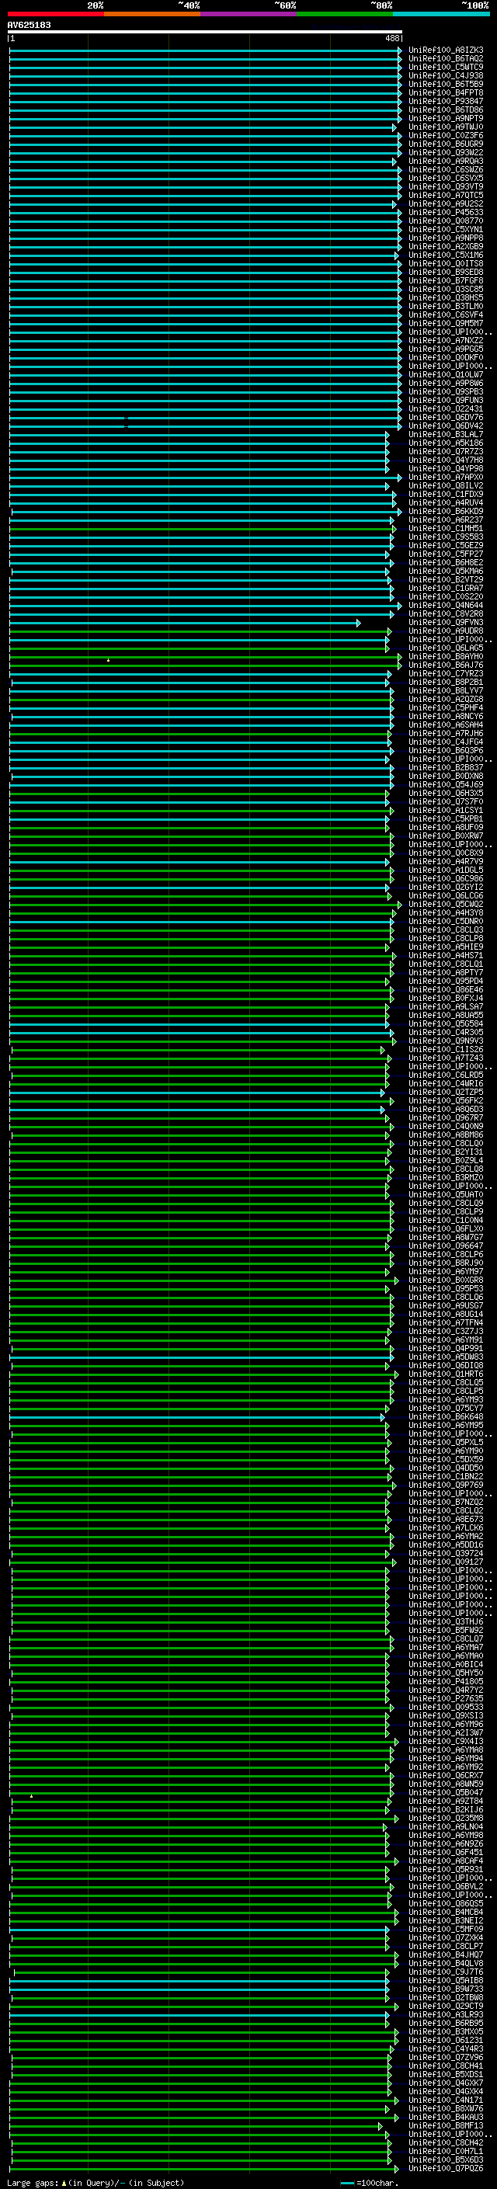Image resolution: width=497 pixels, height=2189 pixels.
Task: View hit UniRef100_Q9FUN3
Action: 446,400
